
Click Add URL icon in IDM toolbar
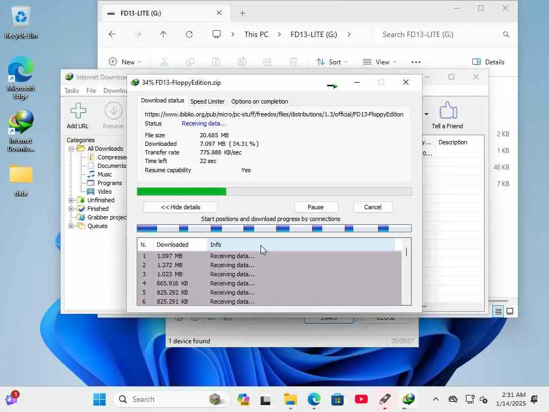(x=78, y=111)
